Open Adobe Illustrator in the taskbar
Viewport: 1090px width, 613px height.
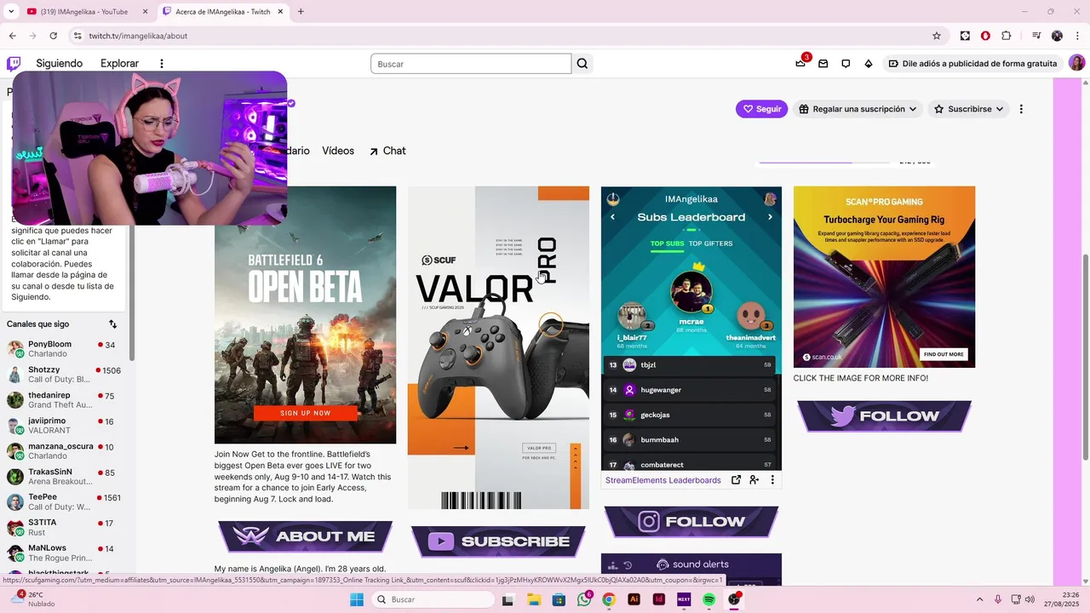[x=634, y=599]
